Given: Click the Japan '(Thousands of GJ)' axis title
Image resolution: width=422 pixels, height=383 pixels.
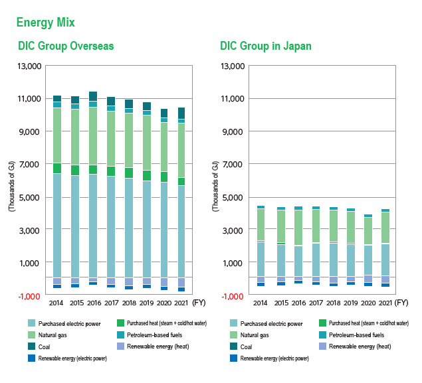Looking at the screenshot, I should 215,187.
